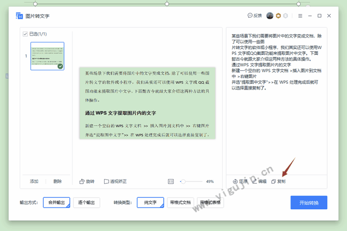Click 通过WPS 文字提取图片内的文字 result line
Screen dimensions: 347x231
[x=261, y=65]
